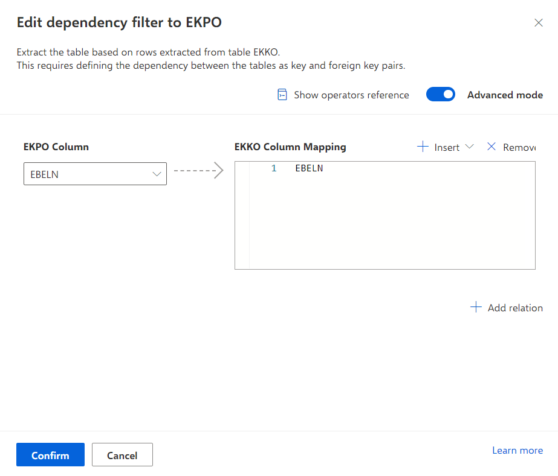Click the plus icon beside Insert

click(x=423, y=147)
